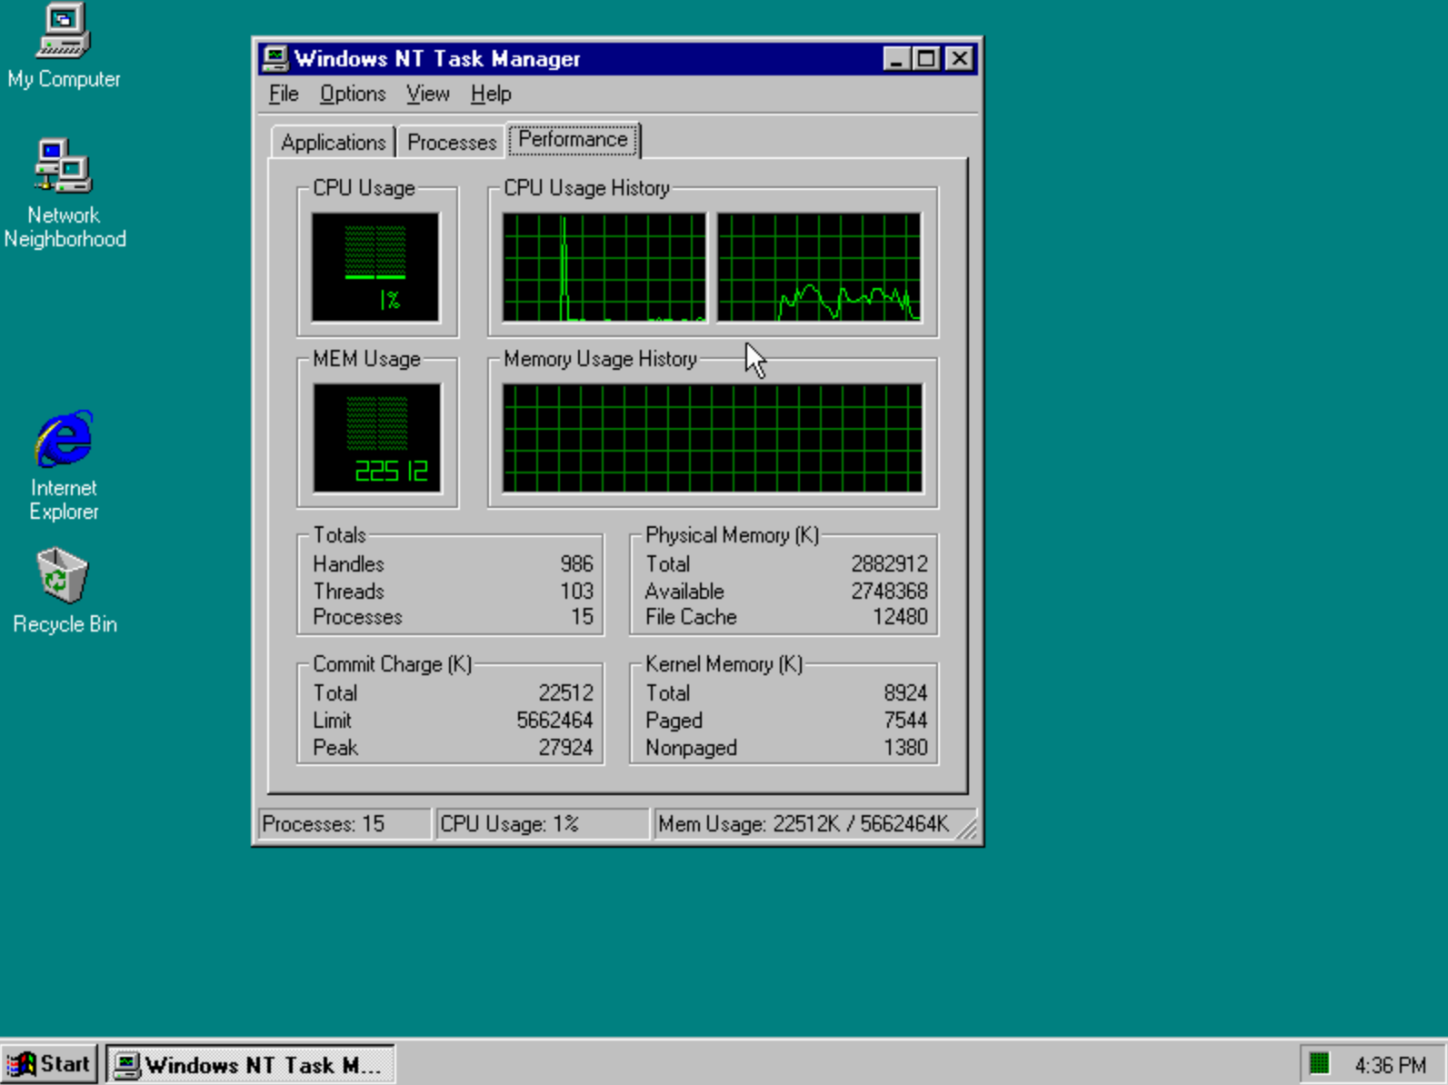This screenshot has width=1448, height=1085.
Task: Select the Network Neighborhood icon
Action: tap(63, 166)
